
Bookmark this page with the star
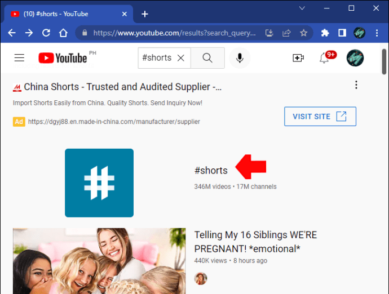304,33
